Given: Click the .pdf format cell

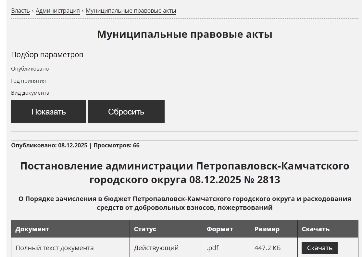Looking at the screenshot, I should click(213, 248).
